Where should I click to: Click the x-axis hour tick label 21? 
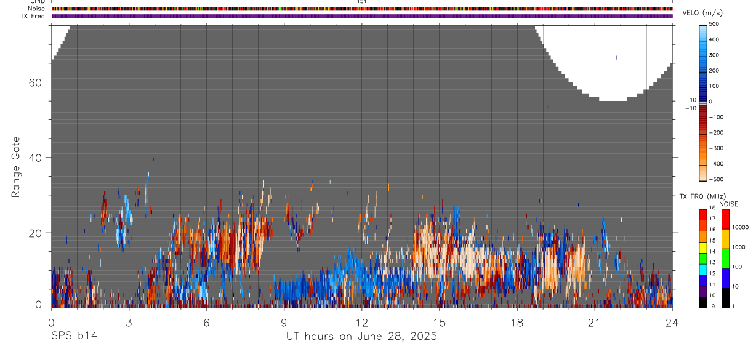click(595, 323)
